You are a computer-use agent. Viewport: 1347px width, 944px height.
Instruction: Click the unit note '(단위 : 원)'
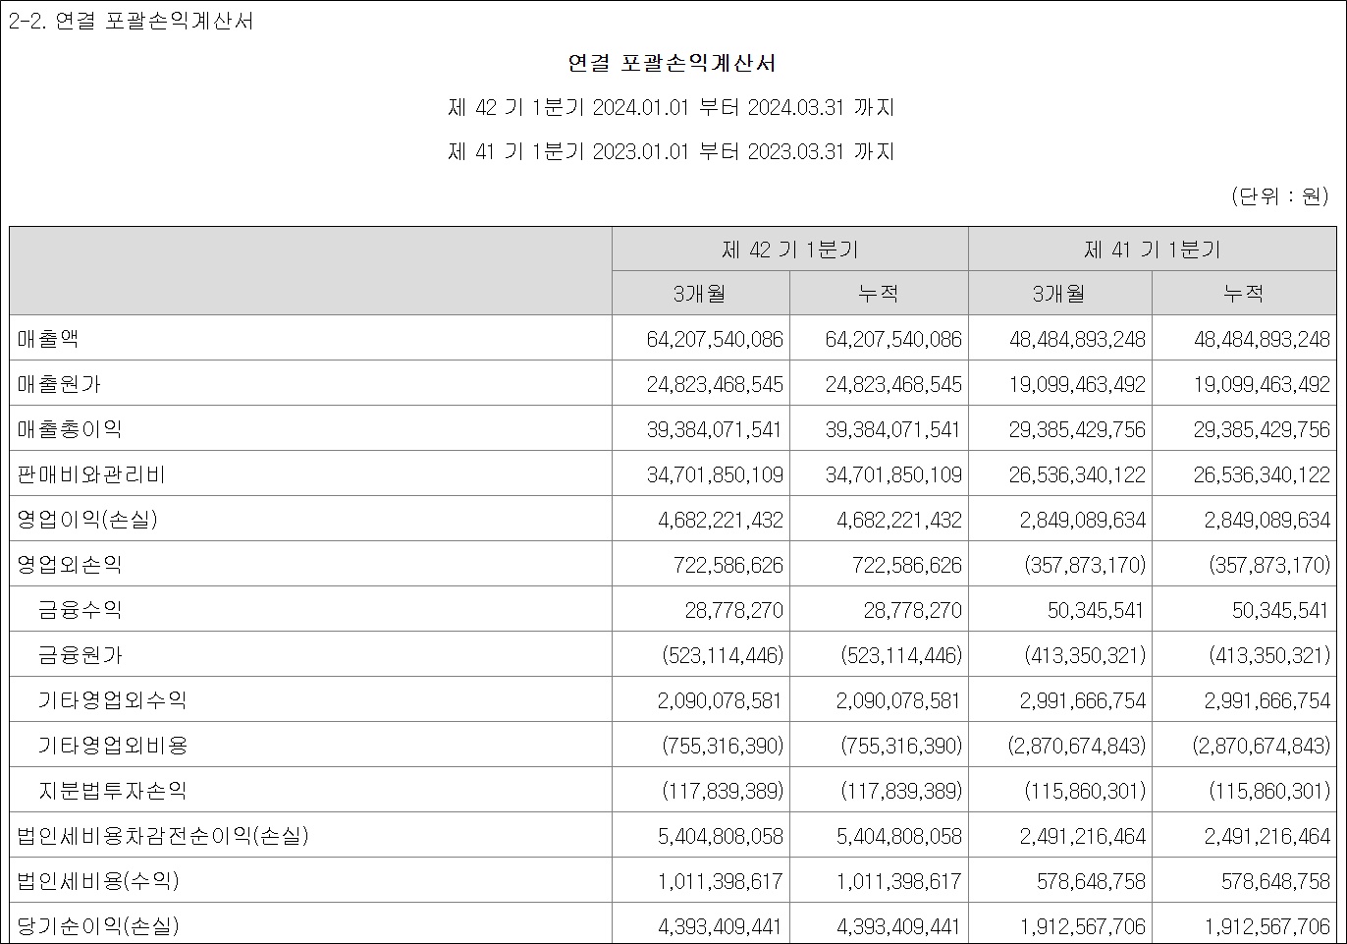(x=1280, y=196)
